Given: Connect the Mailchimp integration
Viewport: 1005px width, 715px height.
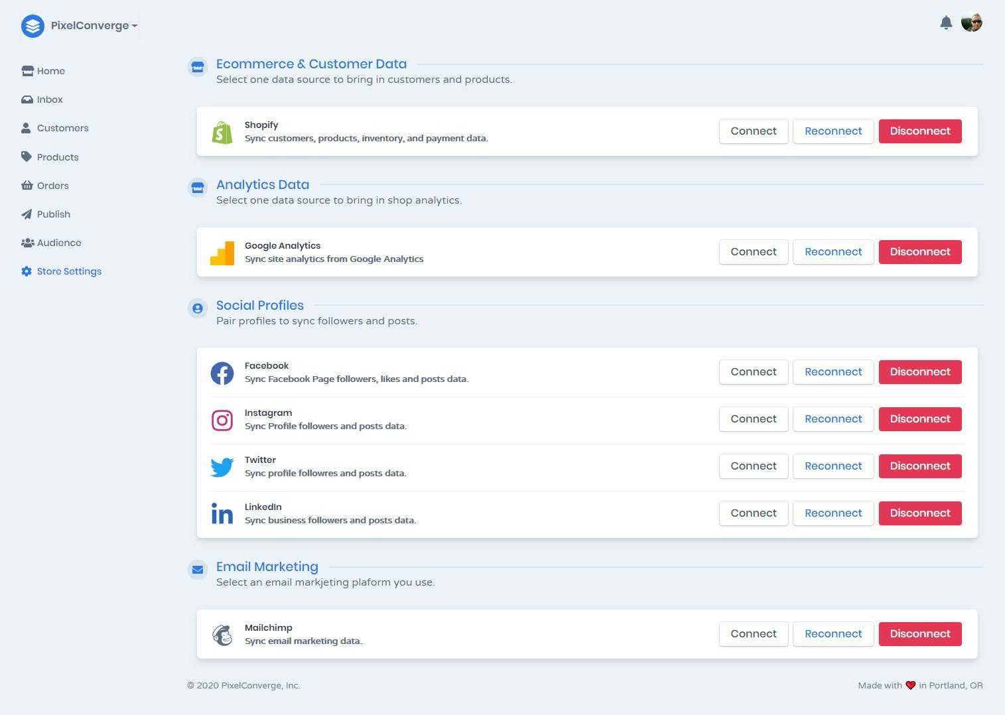Looking at the screenshot, I should click(754, 634).
